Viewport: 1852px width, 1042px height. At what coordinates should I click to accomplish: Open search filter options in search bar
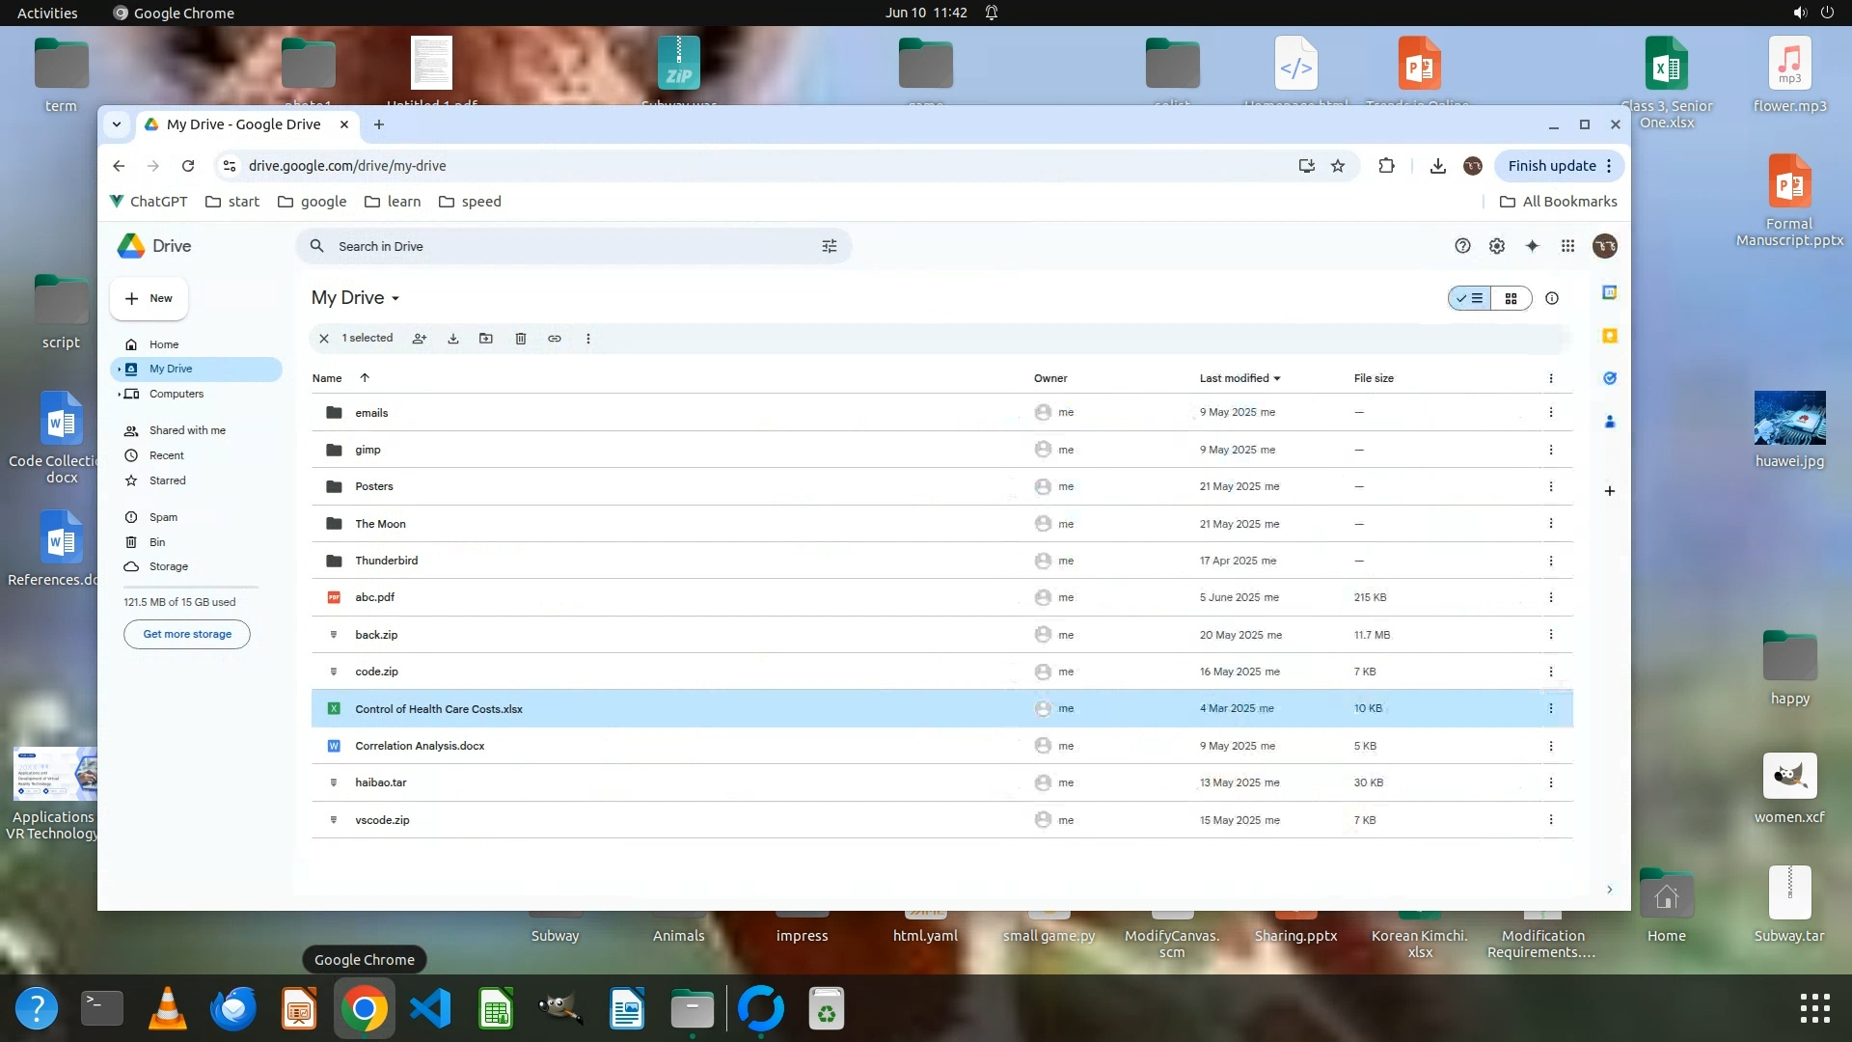(x=830, y=246)
